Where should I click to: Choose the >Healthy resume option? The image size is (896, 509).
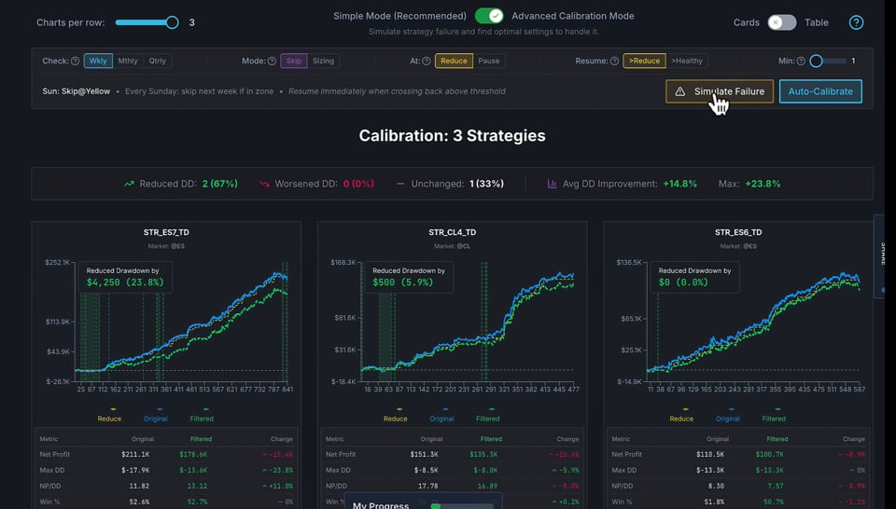(687, 61)
